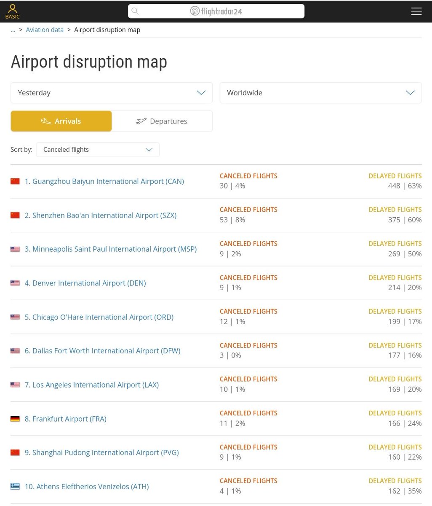Open the Worldwide region dropdown

[x=321, y=93]
